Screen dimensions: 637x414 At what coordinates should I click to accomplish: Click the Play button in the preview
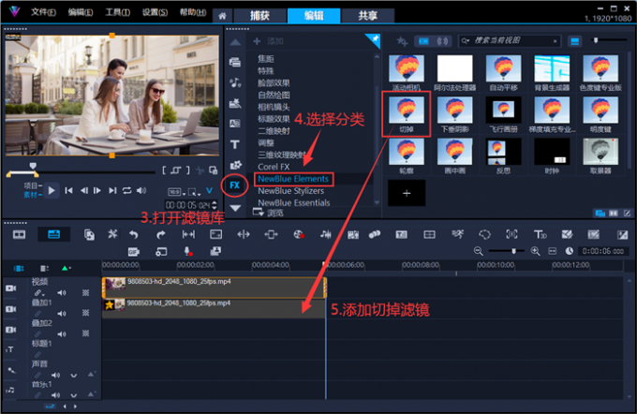52,190
